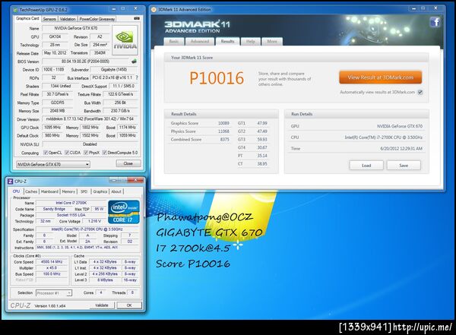Viewport: 456px width, 335px height.
Task: Click the GPU-Z Name field NVIDIA GeForce GTX 670
Action: 75,29
